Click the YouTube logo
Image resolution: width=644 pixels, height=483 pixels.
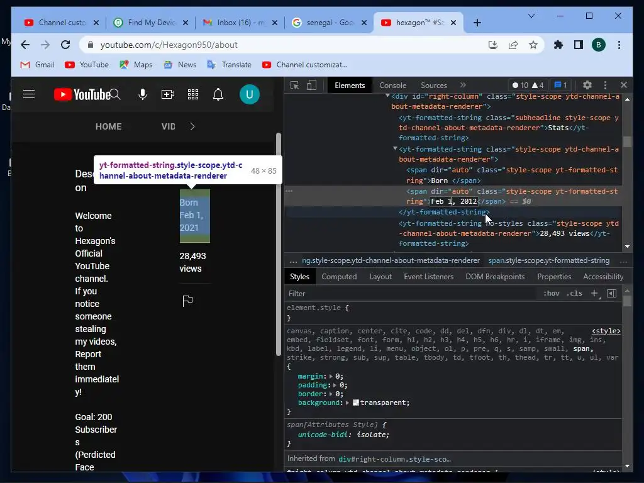[82, 94]
